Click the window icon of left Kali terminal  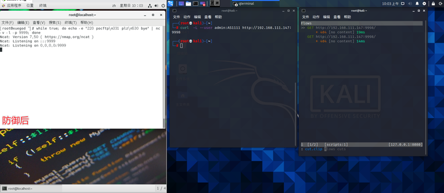point(174,11)
